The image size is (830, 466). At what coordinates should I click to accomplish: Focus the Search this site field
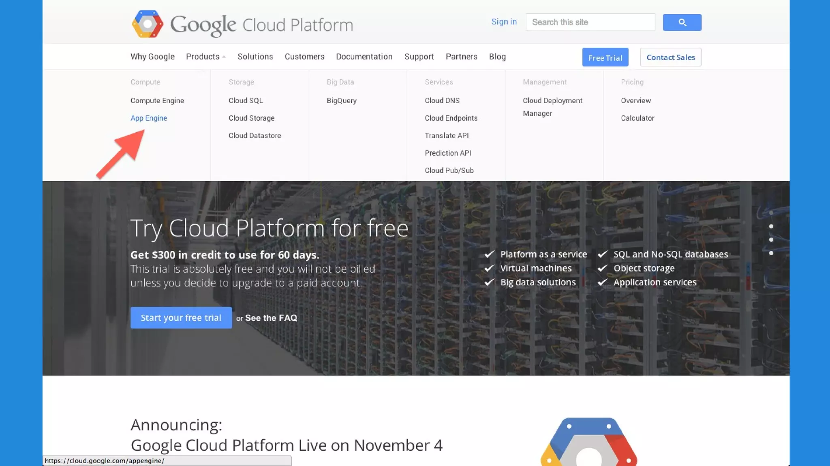click(x=590, y=22)
